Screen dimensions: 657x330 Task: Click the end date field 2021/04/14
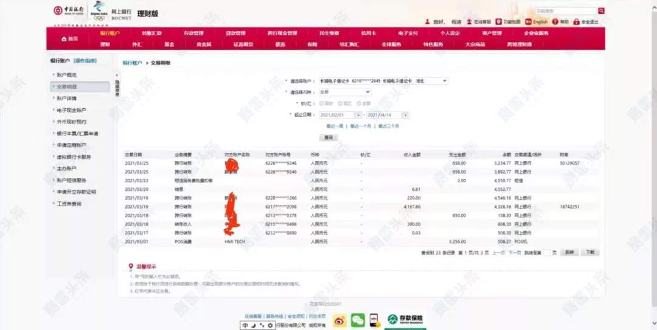384,115
